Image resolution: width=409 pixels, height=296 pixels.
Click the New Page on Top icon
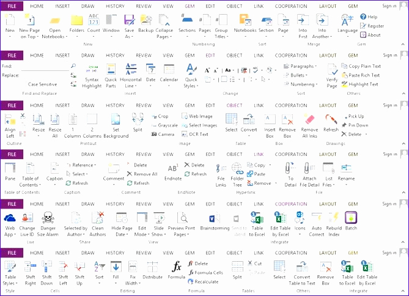coord(29,20)
